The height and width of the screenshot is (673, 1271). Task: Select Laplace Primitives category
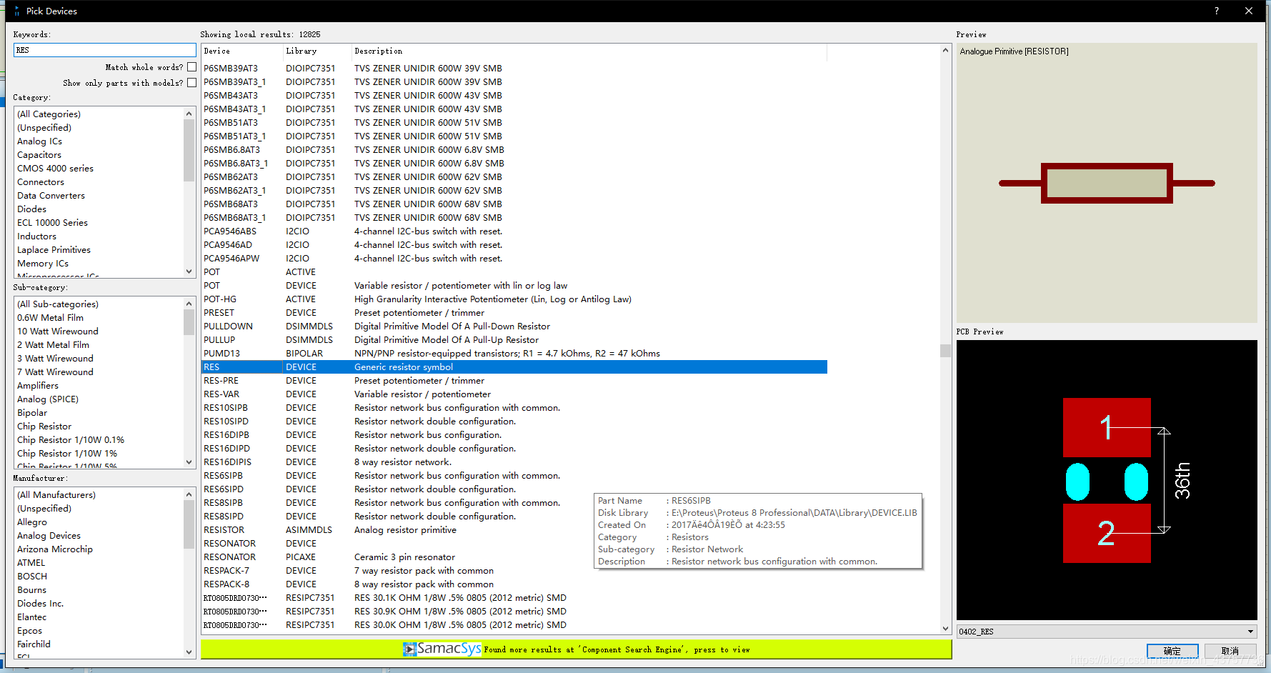54,249
